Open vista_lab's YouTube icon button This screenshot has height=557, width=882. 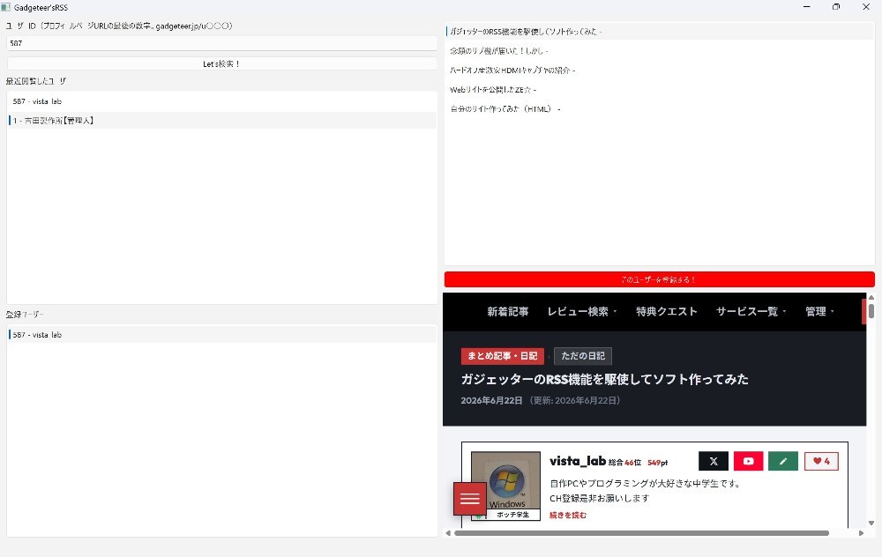click(748, 462)
